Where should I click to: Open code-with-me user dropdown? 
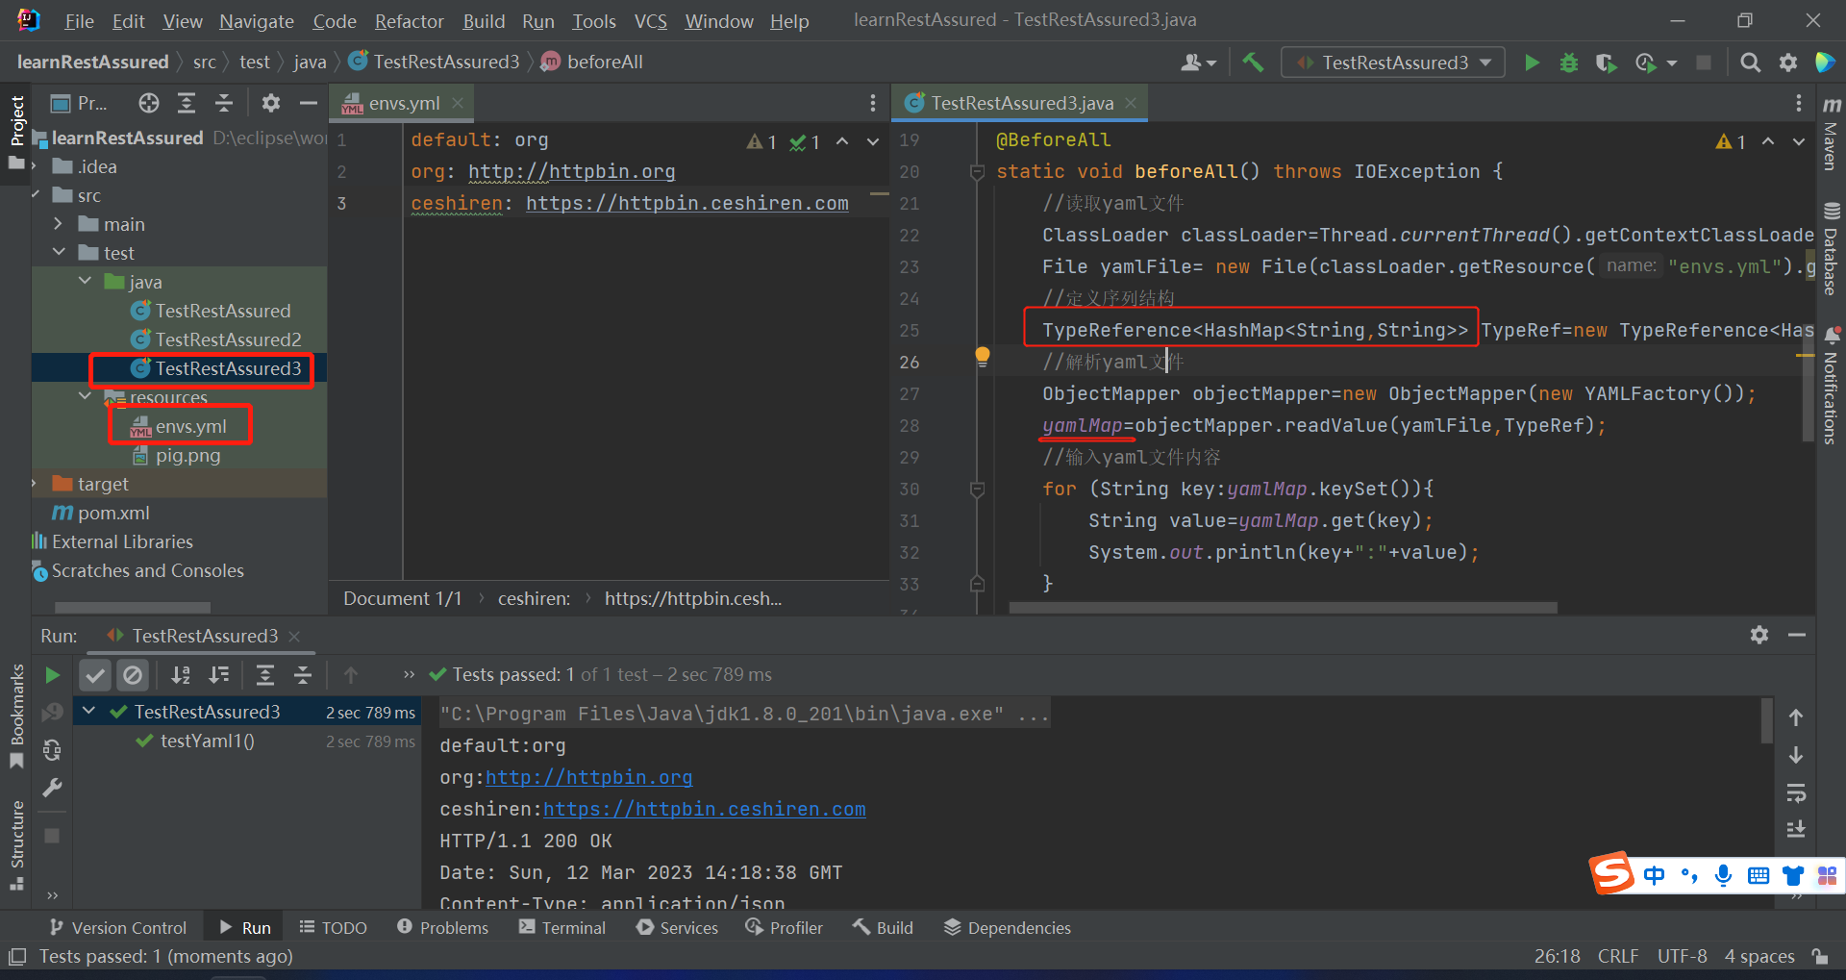coord(1199,63)
